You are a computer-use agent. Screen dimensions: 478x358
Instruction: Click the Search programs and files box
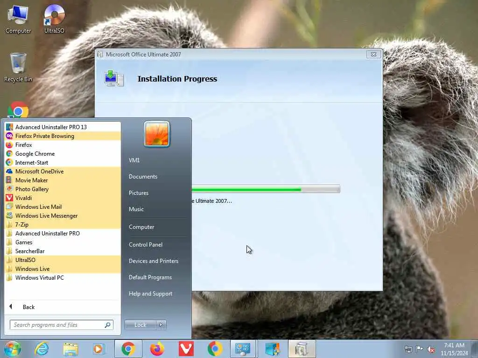[x=61, y=325]
